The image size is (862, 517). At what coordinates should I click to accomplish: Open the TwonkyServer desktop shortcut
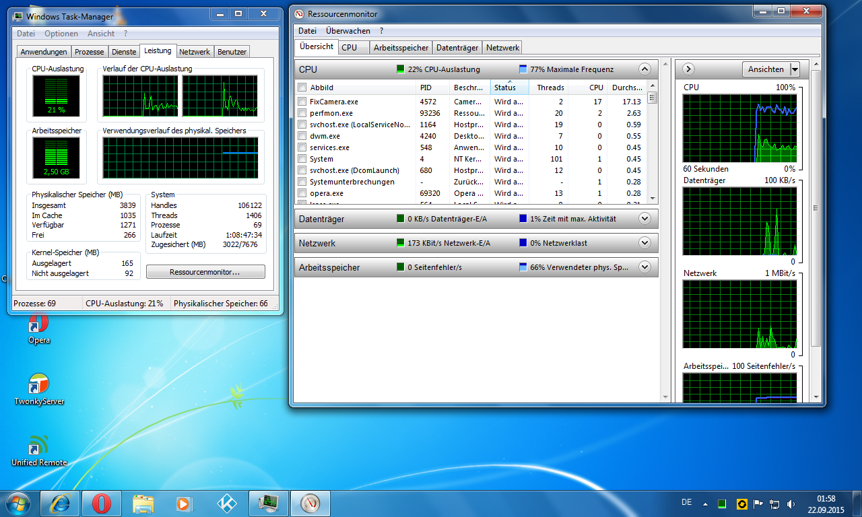click(39, 389)
